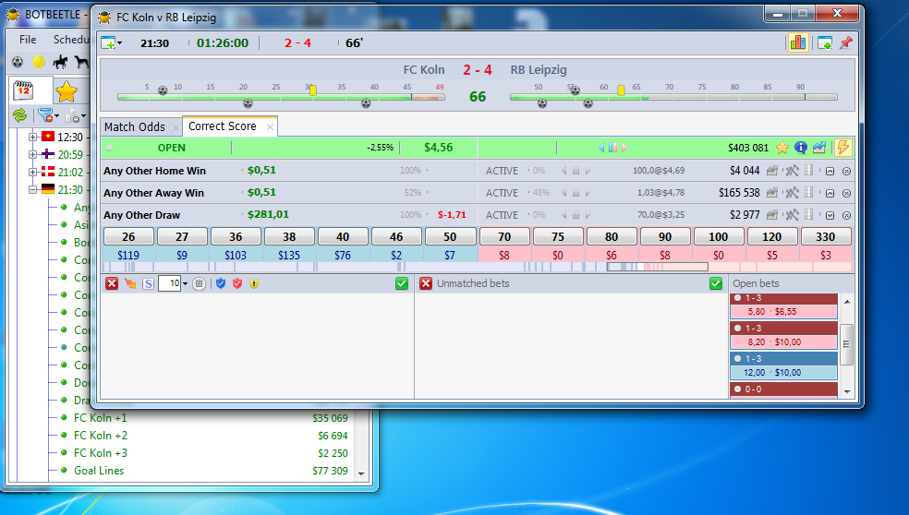909x515 pixels.
Task: Edit the stake value field showing 10
Action: 169,283
